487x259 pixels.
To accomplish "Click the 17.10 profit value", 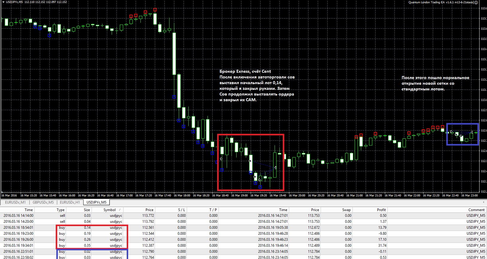I will tap(382, 240).
